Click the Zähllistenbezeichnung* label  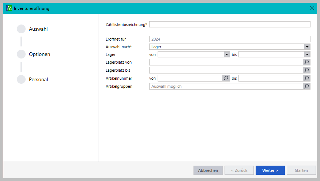pyautogui.click(x=126, y=24)
